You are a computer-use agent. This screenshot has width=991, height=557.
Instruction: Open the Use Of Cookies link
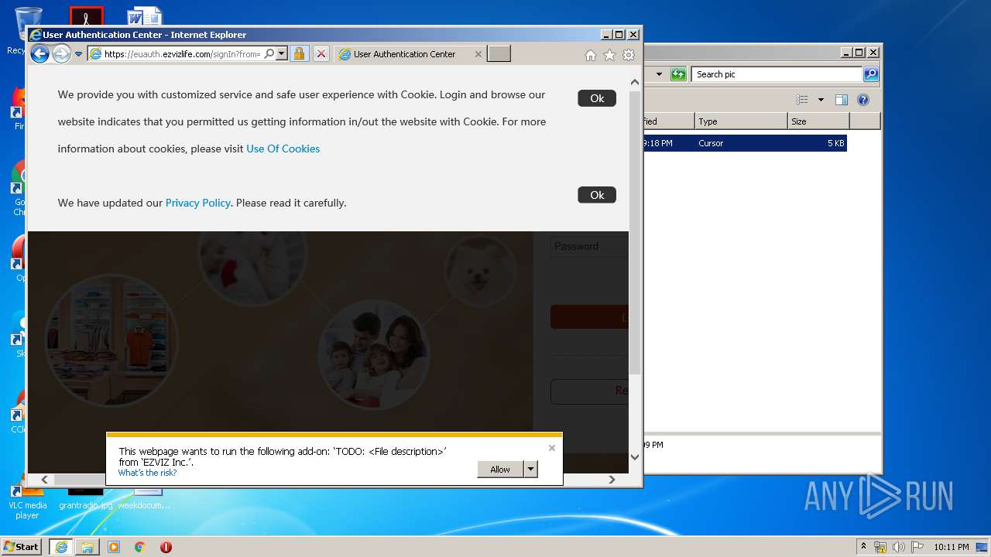click(x=283, y=149)
